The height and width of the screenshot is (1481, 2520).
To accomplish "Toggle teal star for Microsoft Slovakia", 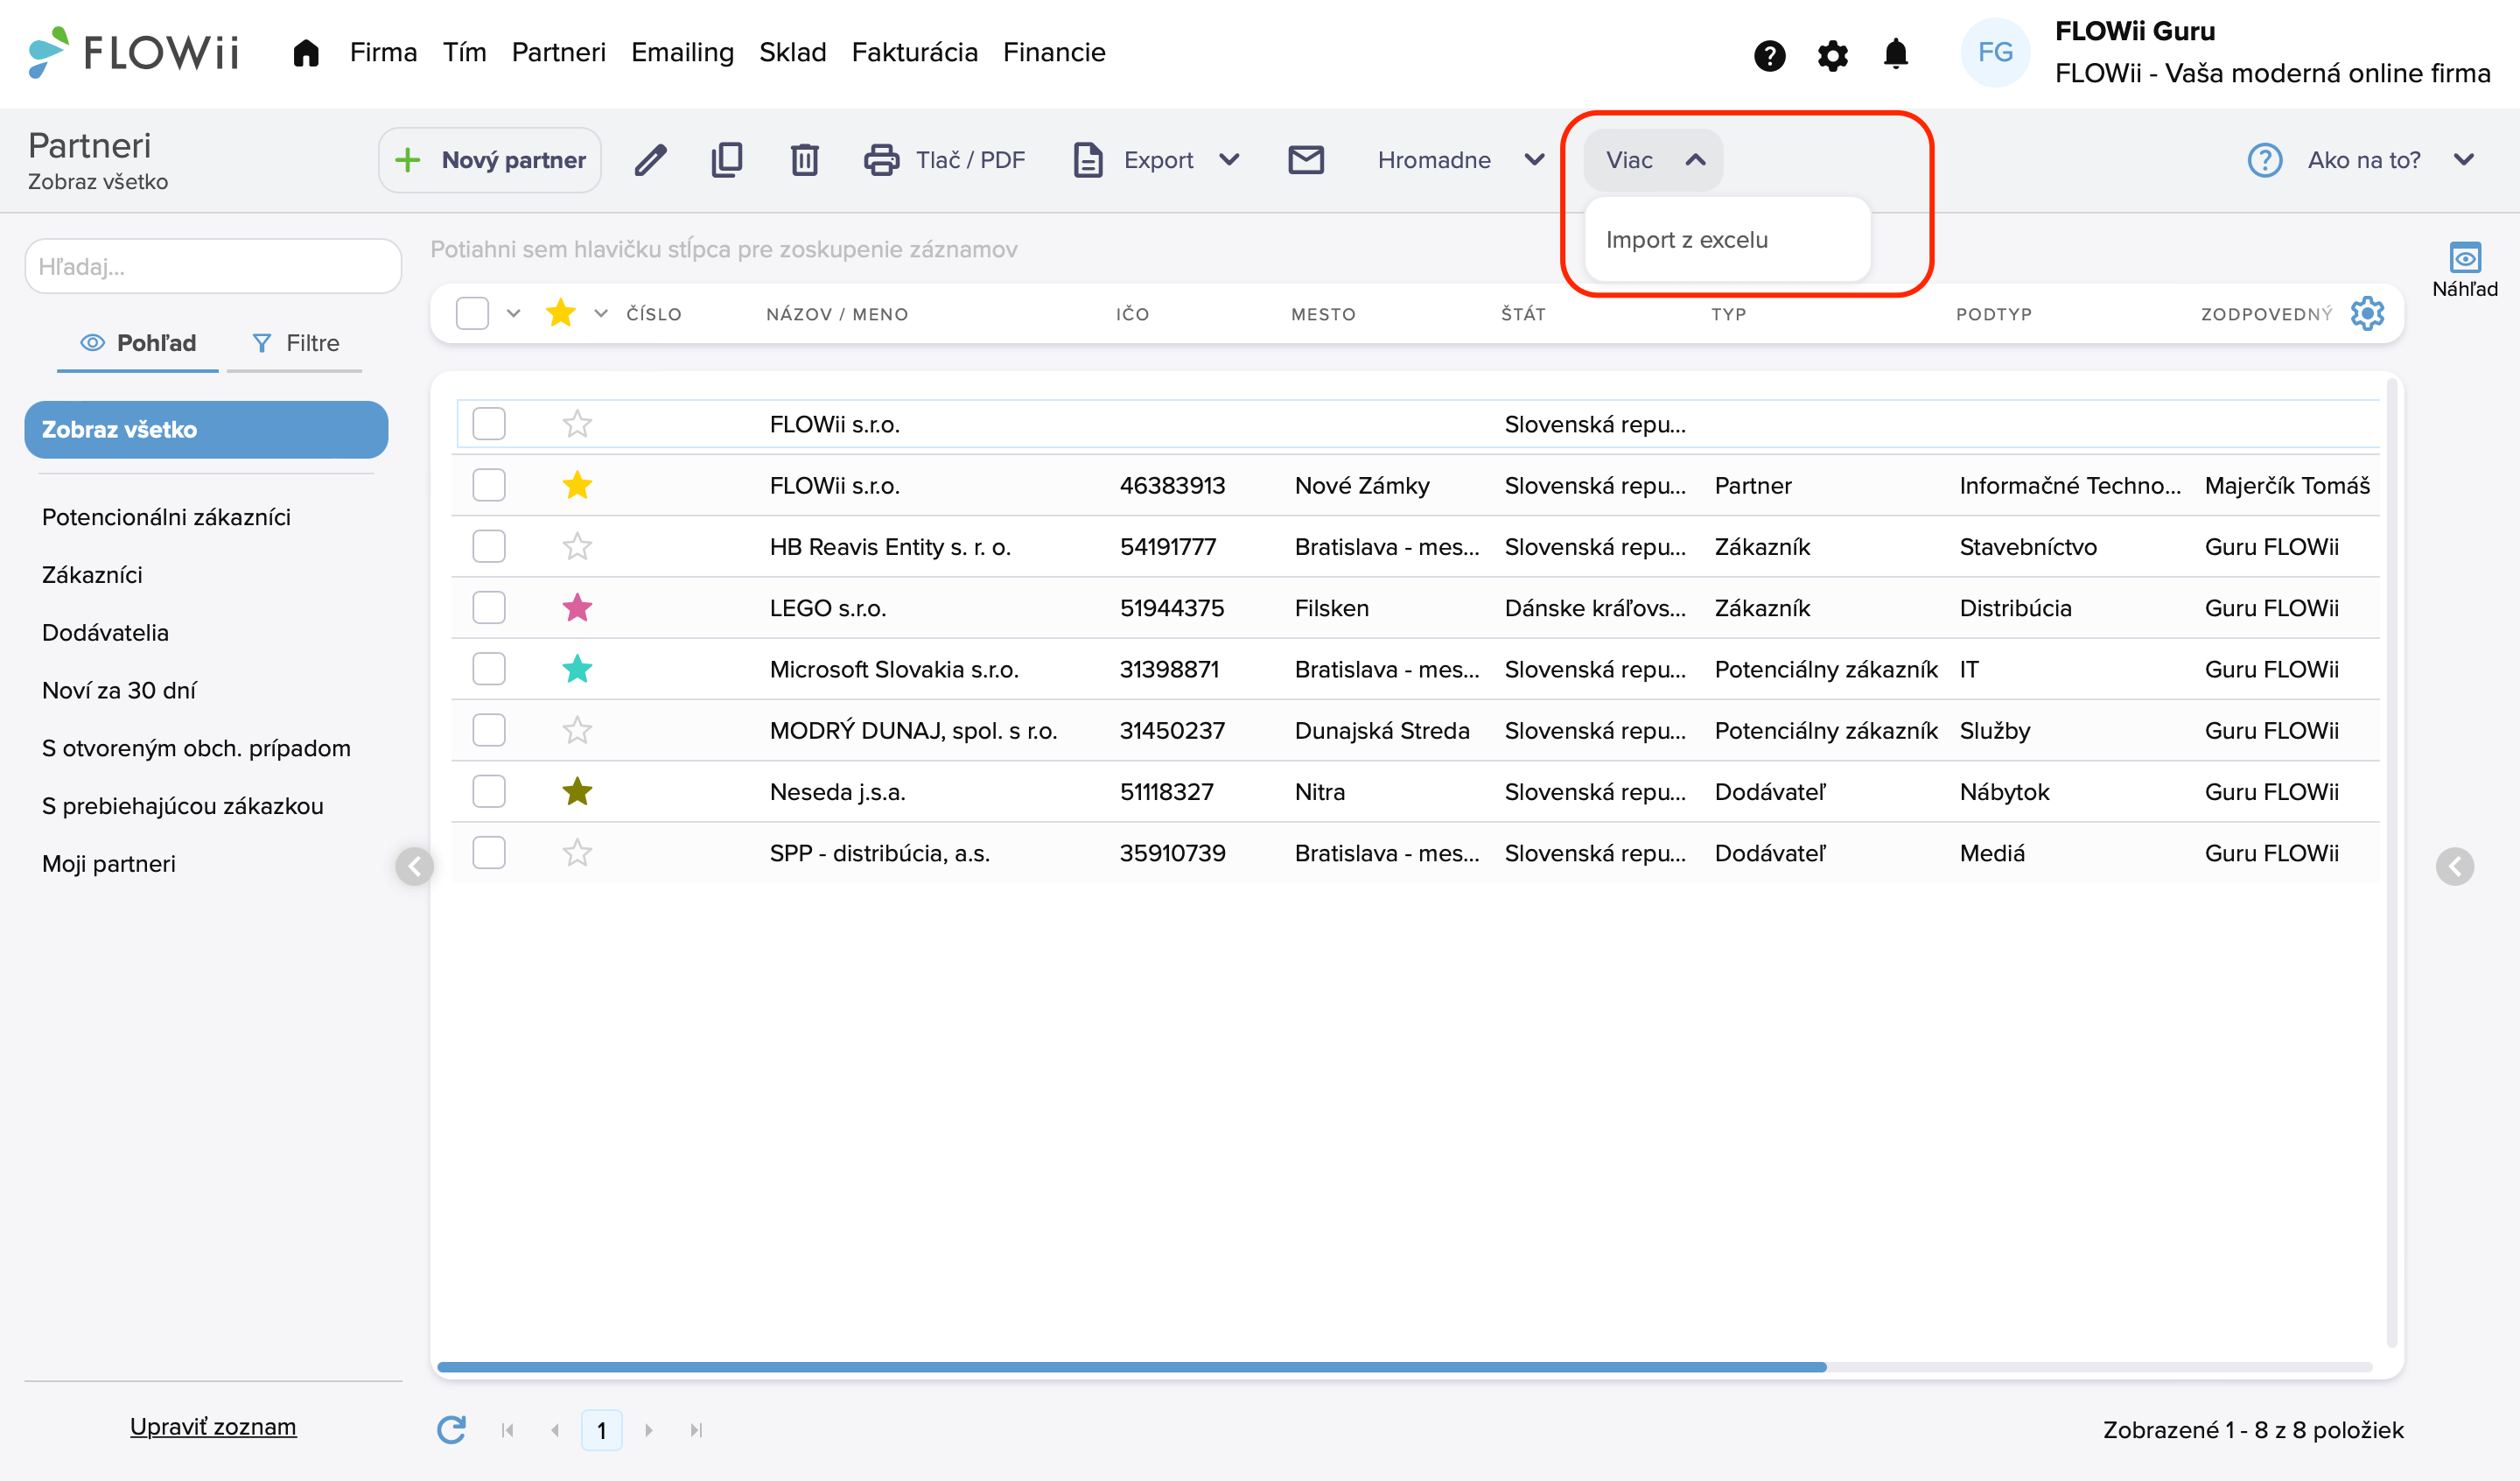I will tap(577, 669).
